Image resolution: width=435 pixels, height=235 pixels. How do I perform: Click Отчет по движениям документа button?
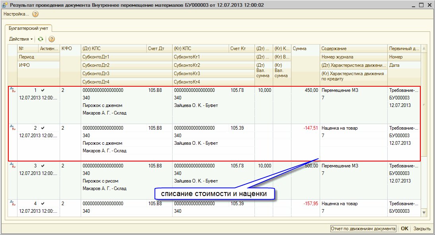tap(363, 229)
